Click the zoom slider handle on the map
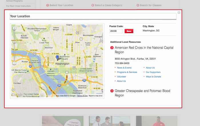This screenshot has height=126, width=200. coord(14,42)
